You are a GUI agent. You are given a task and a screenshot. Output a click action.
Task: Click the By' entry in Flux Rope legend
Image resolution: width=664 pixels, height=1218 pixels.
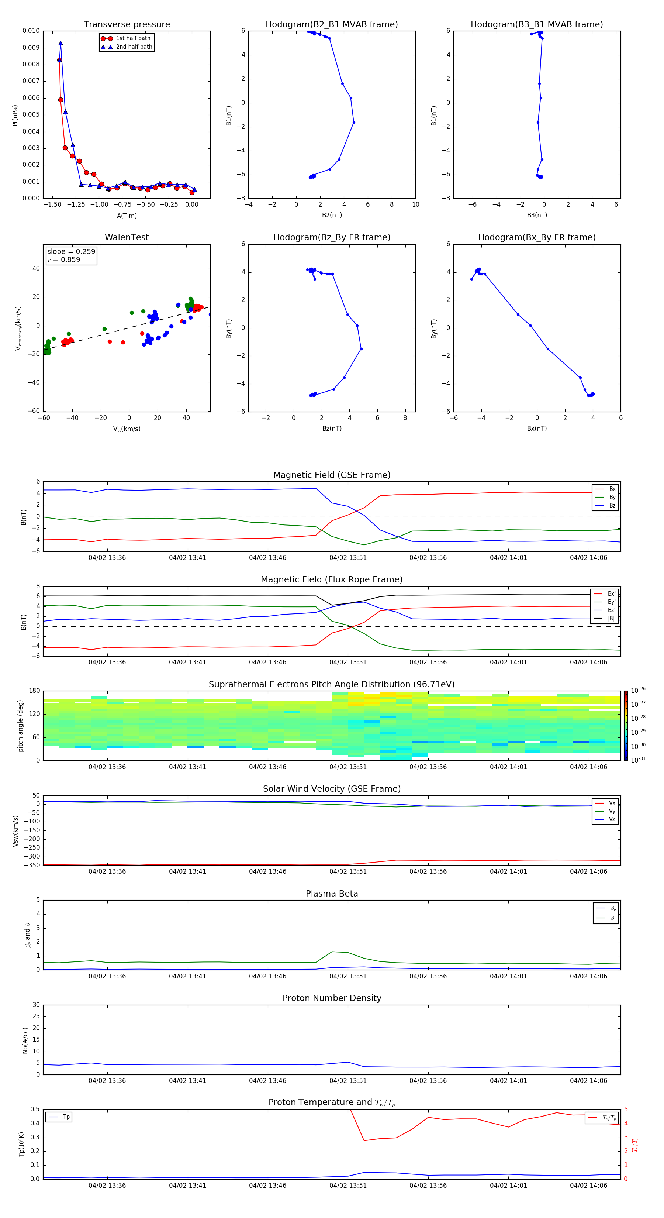605,602
